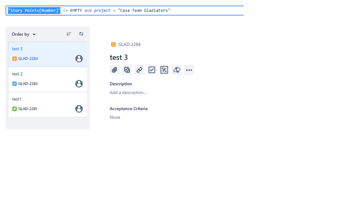The width and height of the screenshot is (357, 201).
Task: Click GLAD-2284 breadcrumb link in detail view
Action: tap(129, 44)
